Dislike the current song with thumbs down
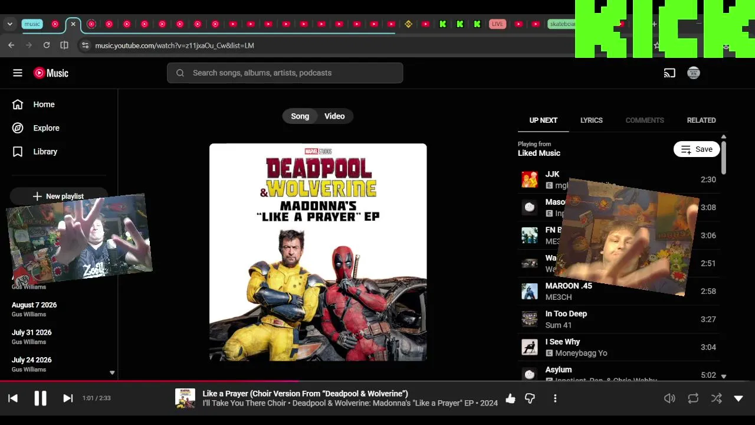 [530, 398]
